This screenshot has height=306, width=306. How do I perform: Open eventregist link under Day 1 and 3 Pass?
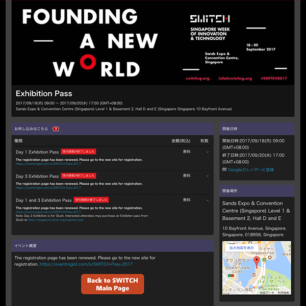[48, 212]
